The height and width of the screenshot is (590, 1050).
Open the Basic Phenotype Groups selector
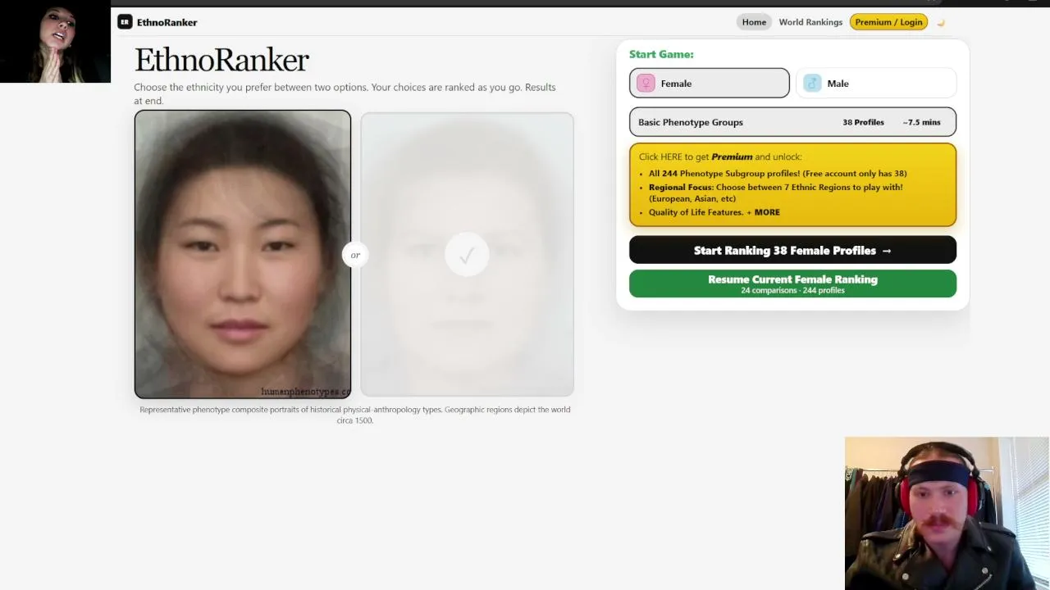[792, 122]
